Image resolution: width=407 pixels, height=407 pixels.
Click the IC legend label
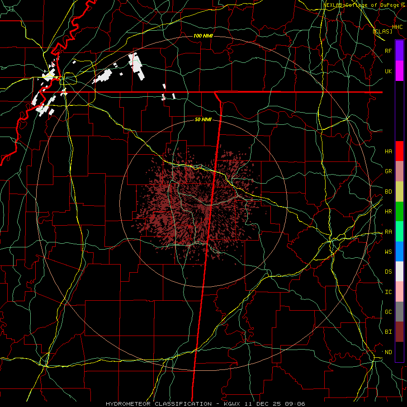pos(388,292)
